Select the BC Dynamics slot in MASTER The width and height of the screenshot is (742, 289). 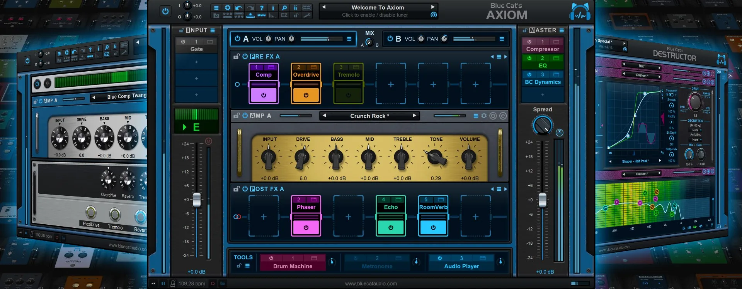click(543, 79)
